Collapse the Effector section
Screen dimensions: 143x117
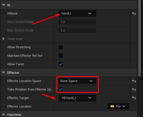(x=3, y=72)
